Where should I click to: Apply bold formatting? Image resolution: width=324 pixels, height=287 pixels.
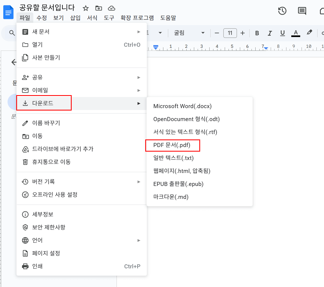(x=257, y=33)
